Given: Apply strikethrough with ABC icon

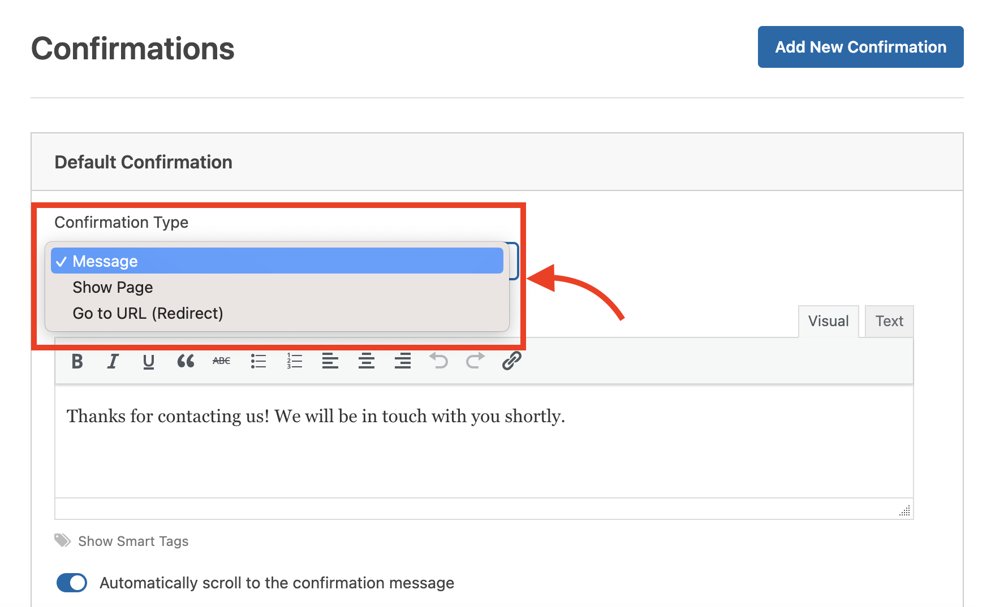Looking at the screenshot, I should (222, 361).
